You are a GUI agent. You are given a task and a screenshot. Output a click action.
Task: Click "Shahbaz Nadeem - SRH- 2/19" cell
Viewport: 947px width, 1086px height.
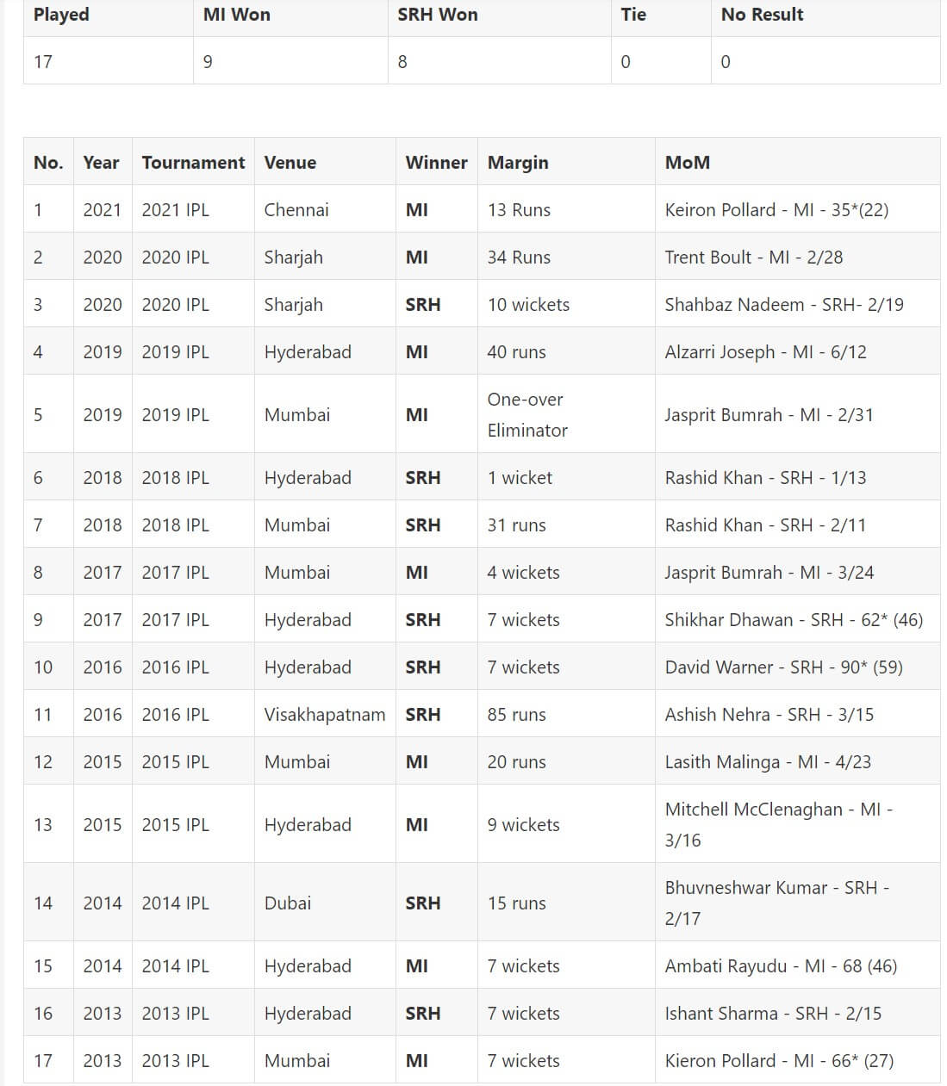797,304
